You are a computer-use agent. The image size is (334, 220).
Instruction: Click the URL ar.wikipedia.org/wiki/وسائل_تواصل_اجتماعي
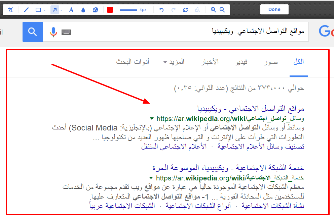click(x=230, y=119)
